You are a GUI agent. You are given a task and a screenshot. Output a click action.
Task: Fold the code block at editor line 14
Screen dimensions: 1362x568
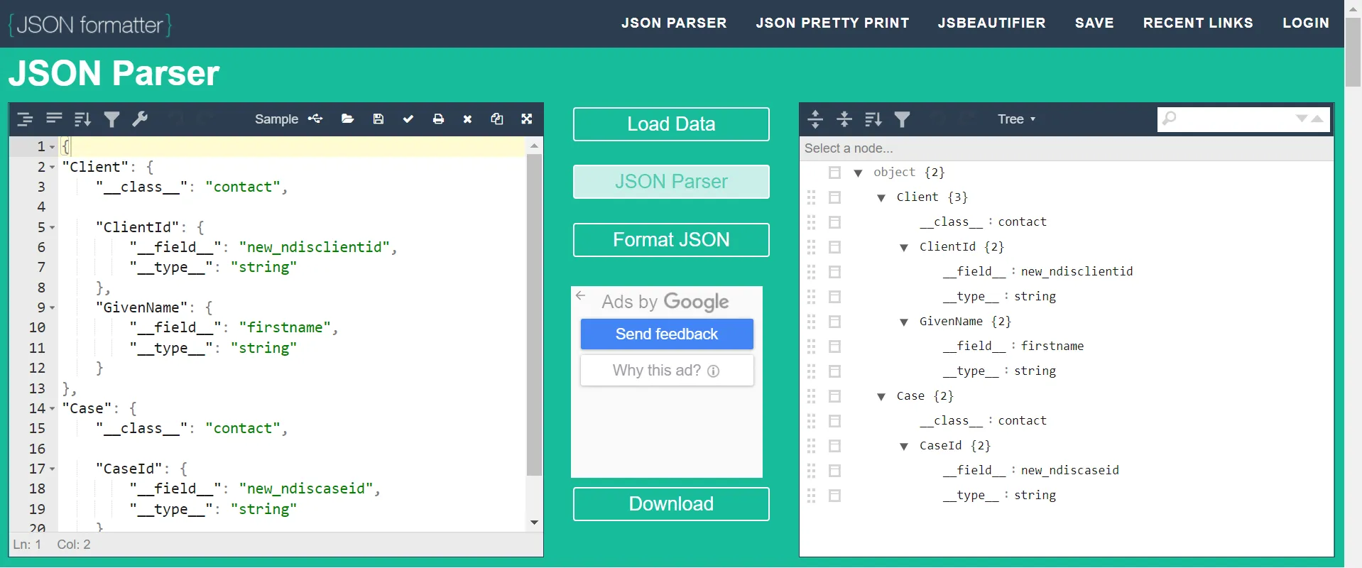[53, 409]
